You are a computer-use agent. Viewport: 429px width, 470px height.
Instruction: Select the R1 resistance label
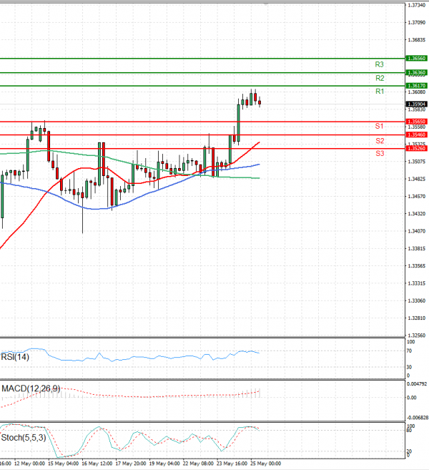[380, 92]
